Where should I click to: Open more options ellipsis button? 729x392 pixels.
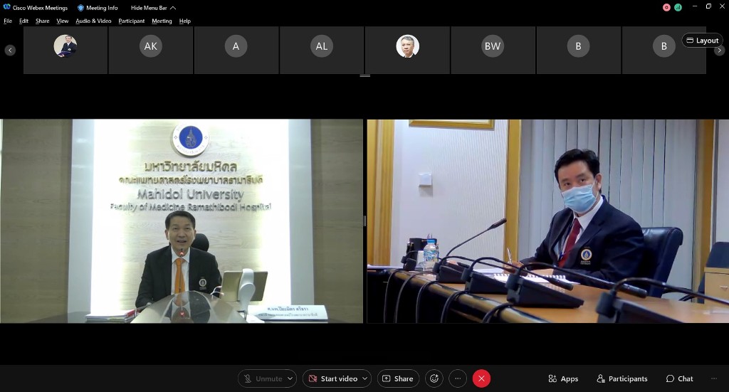[x=458, y=378]
